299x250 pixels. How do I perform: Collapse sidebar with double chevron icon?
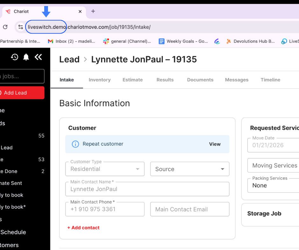coord(38,57)
